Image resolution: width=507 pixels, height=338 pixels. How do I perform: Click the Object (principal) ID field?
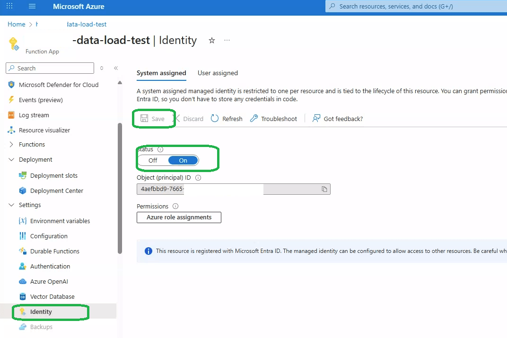pos(234,189)
